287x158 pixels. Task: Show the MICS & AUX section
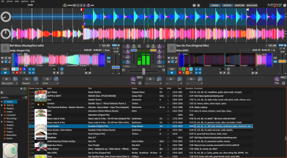[252, 6]
